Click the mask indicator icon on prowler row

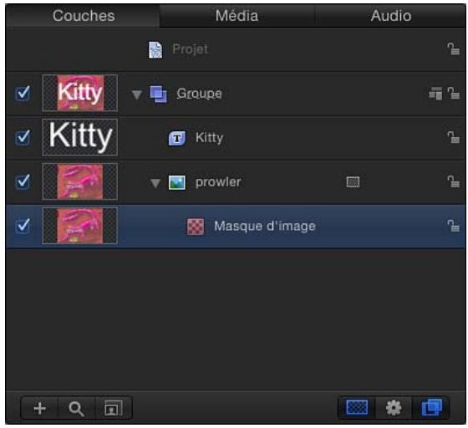[353, 181]
